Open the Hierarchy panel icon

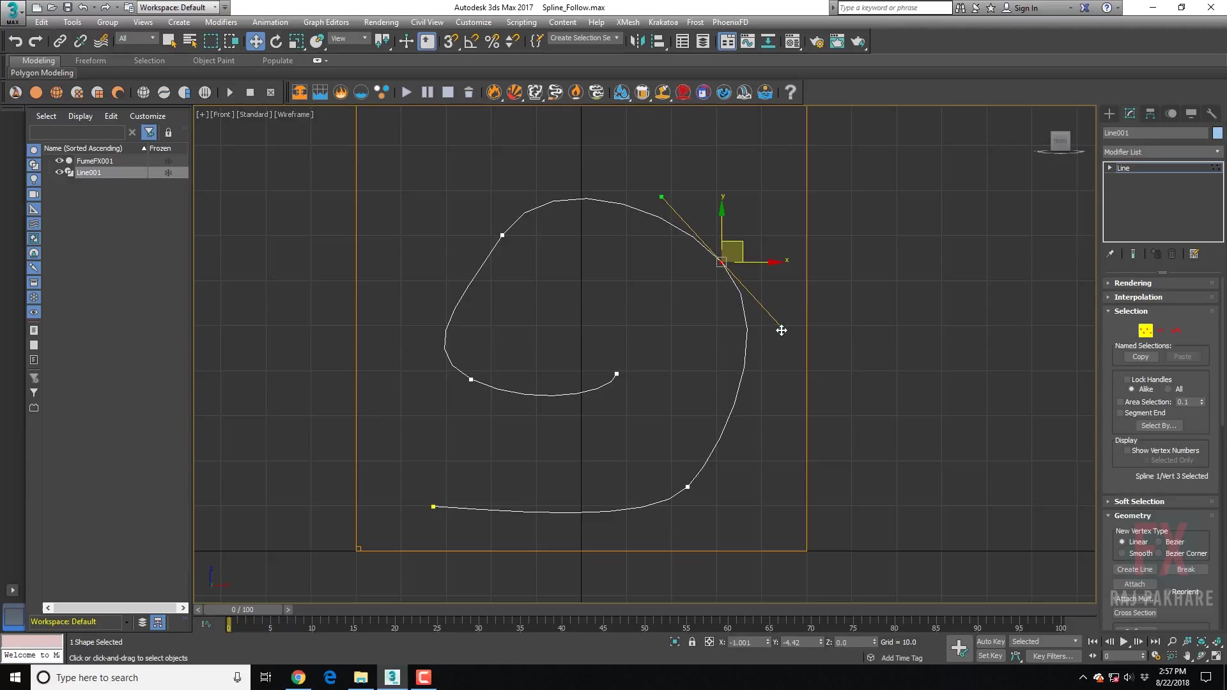point(1150,114)
